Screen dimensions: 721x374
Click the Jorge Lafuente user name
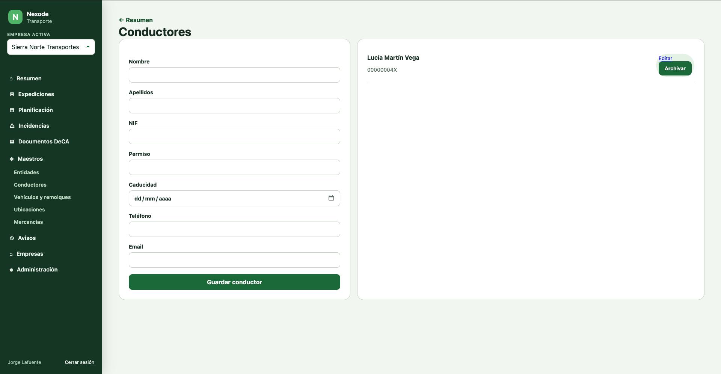click(24, 362)
